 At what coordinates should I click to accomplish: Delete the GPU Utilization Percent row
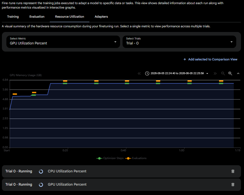[233, 185]
